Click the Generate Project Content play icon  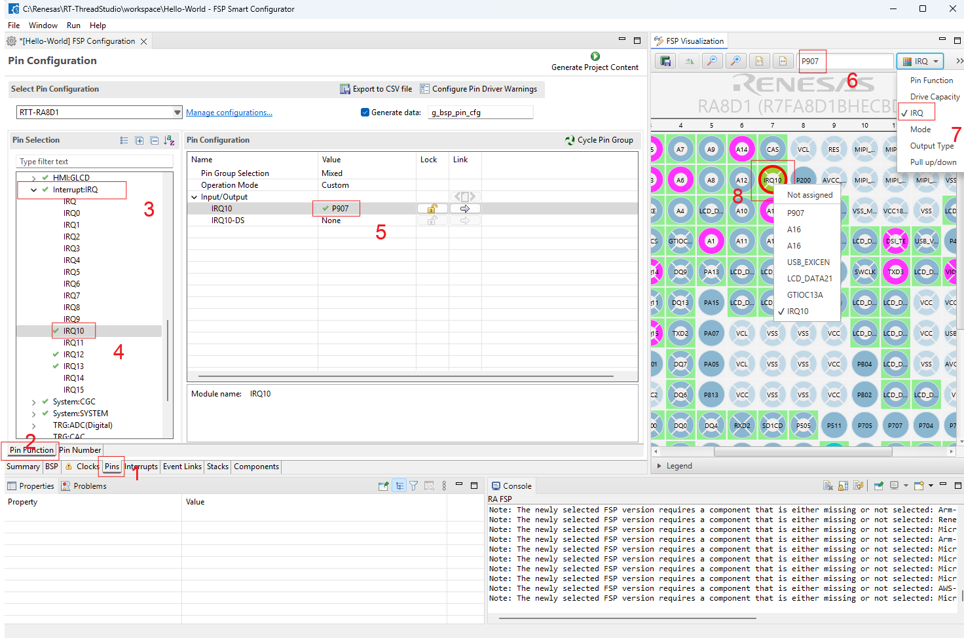tap(595, 57)
